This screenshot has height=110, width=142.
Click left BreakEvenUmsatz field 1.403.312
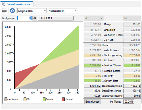pos(93,86)
